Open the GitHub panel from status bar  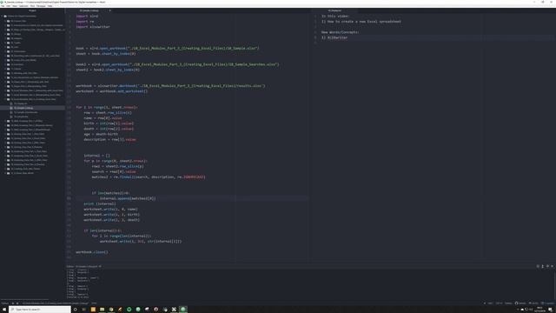pos(521,303)
